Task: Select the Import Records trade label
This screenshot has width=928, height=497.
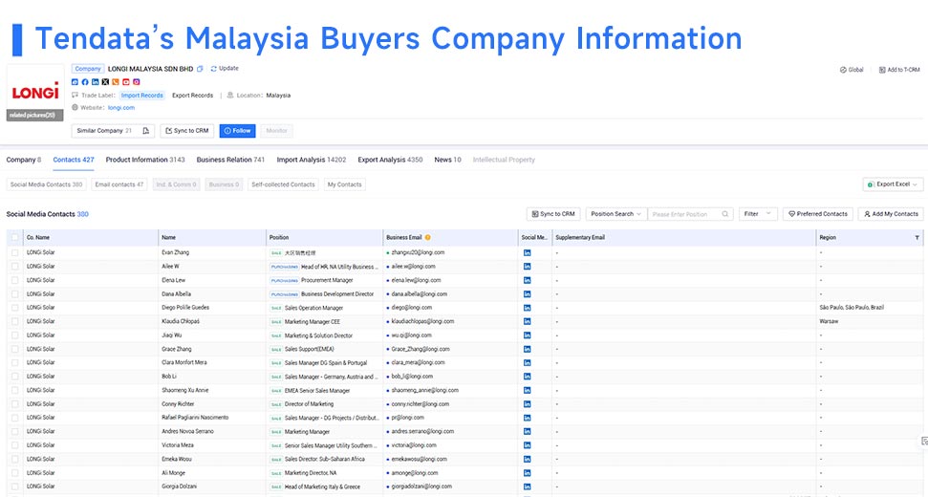Action: [142, 96]
